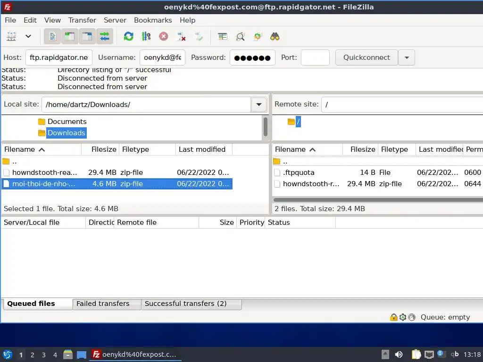Toggle filename filters magnifier icon
This screenshot has height=362, width=483.
[x=240, y=37]
